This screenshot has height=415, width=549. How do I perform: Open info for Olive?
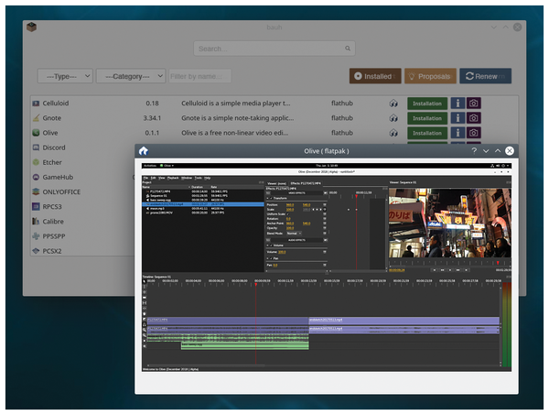[x=457, y=133]
